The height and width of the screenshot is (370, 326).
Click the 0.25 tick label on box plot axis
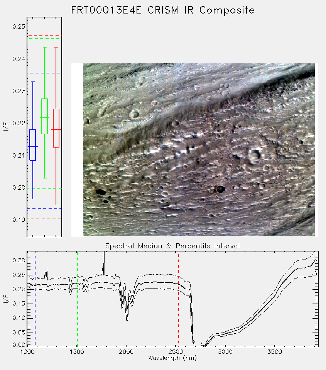point(19,27)
